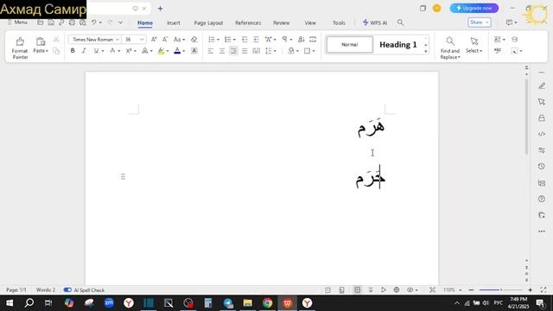Click the Increase Indent icon
Image resolution: width=553 pixels, height=311 pixels.
[x=256, y=40]
